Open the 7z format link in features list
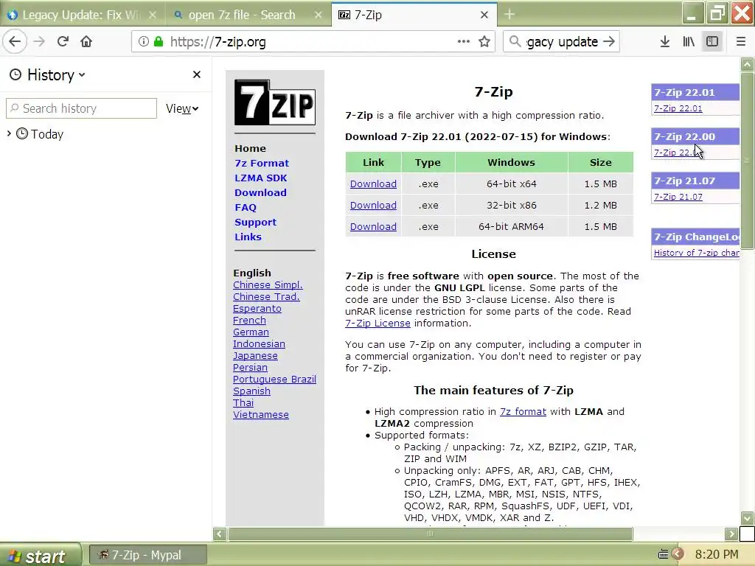Viewport: 755px width, 566px height. pos(523,411)
